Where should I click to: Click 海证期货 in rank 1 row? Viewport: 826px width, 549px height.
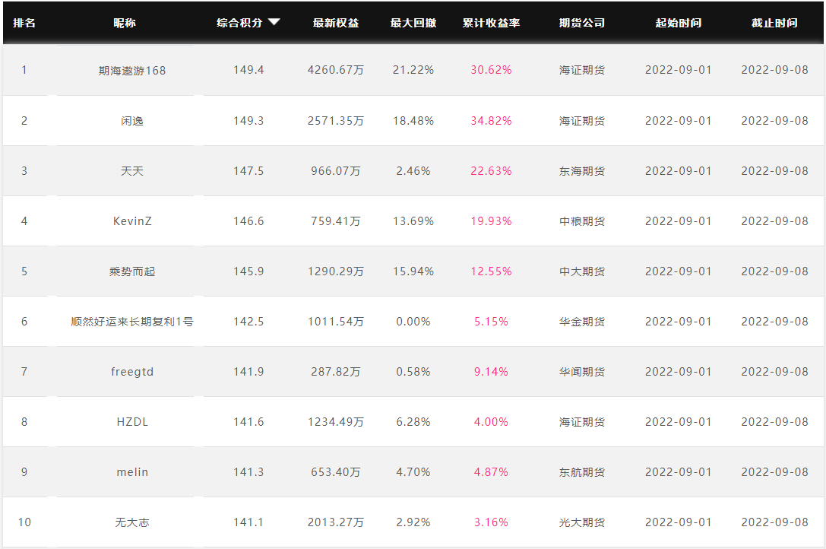[581, 70]
